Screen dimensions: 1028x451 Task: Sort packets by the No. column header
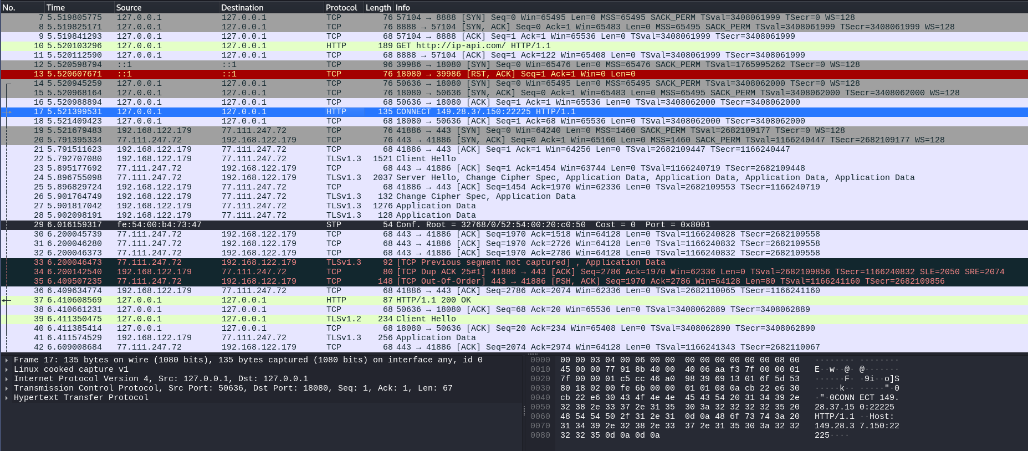[9, 8]
